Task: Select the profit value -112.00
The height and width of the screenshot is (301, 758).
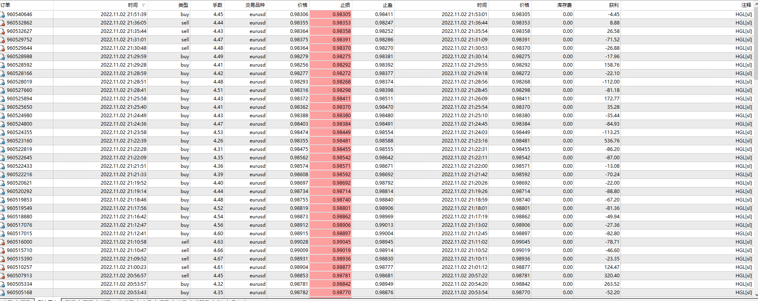Action: coord(611,82)
